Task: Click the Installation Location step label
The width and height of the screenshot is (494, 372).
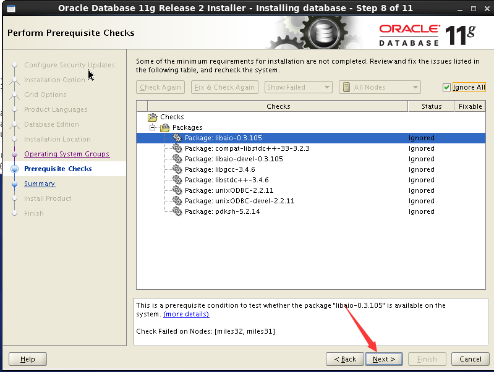Action: point(57,139)
